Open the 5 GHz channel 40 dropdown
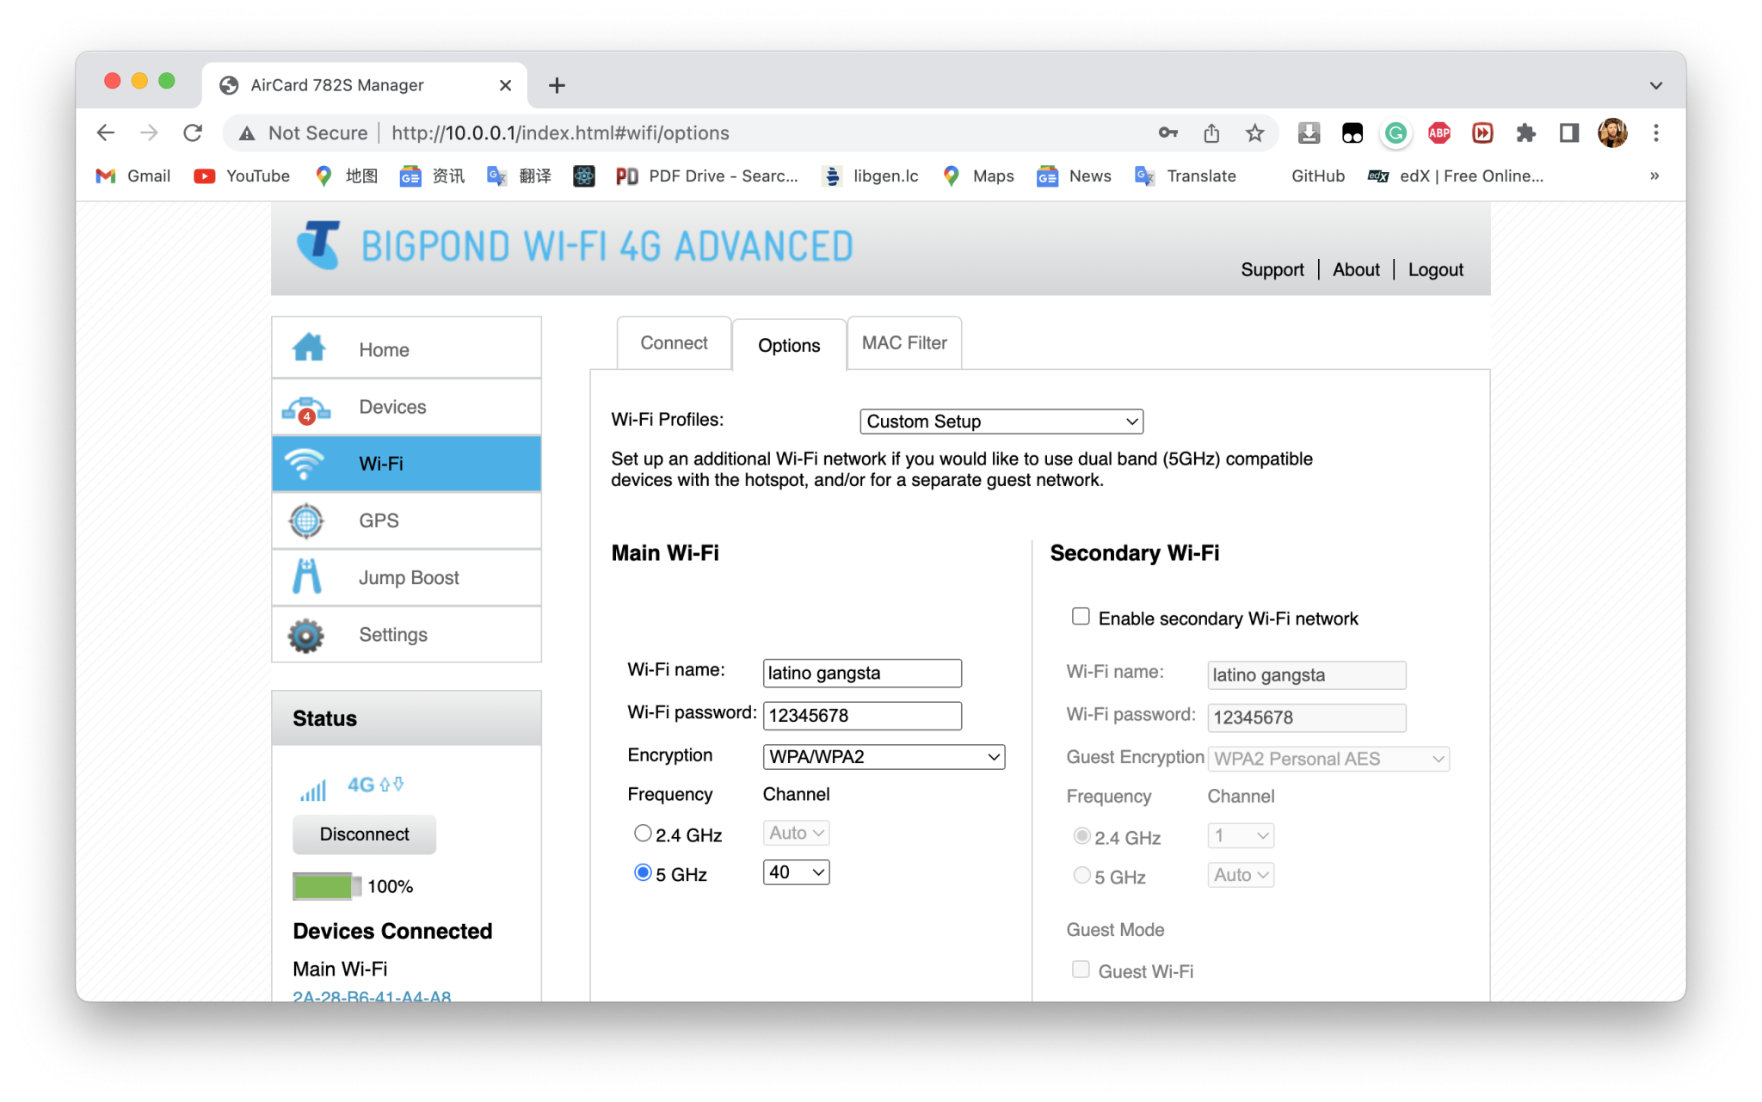This screenshot has height=1102, width=1762. (796, 872)
